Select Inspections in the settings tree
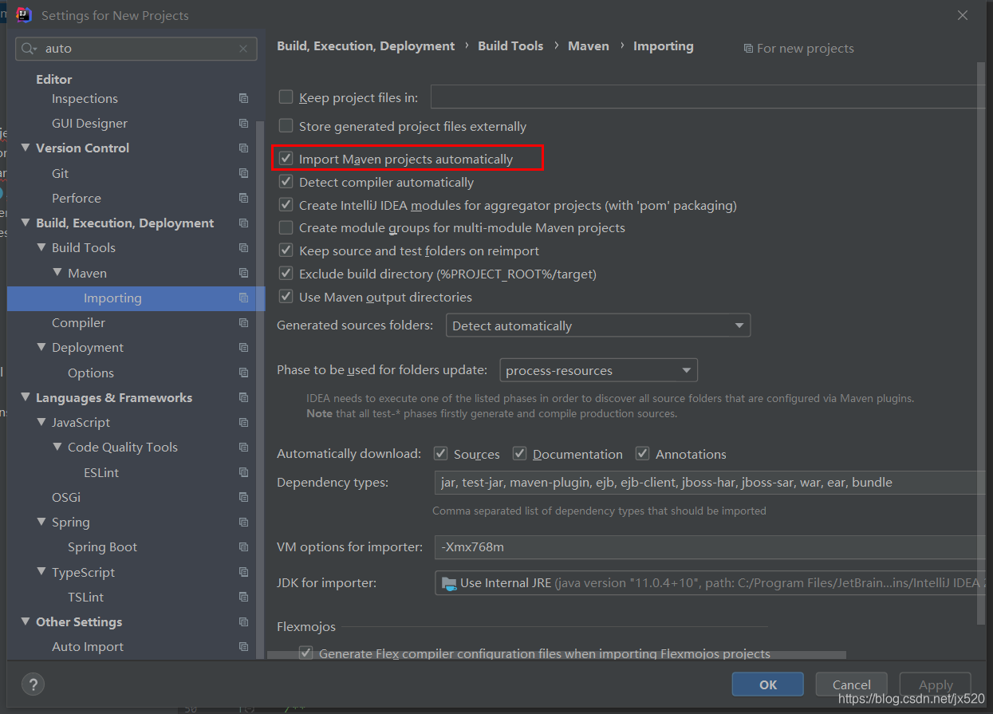This screenshot has width=993, height=714. pos(85,99)
